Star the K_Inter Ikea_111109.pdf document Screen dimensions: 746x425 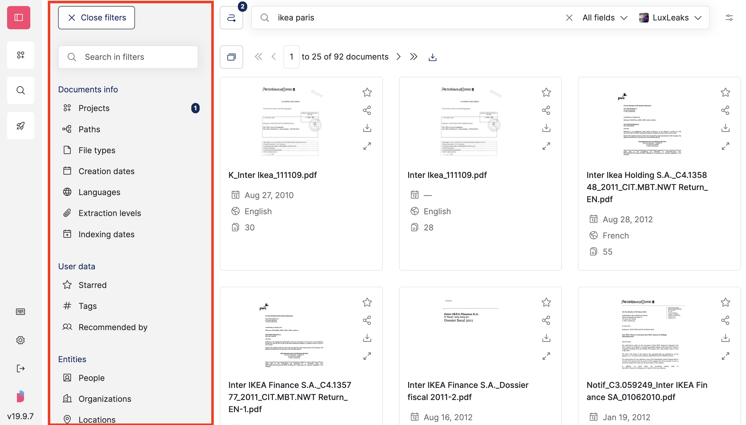point(367,93)
